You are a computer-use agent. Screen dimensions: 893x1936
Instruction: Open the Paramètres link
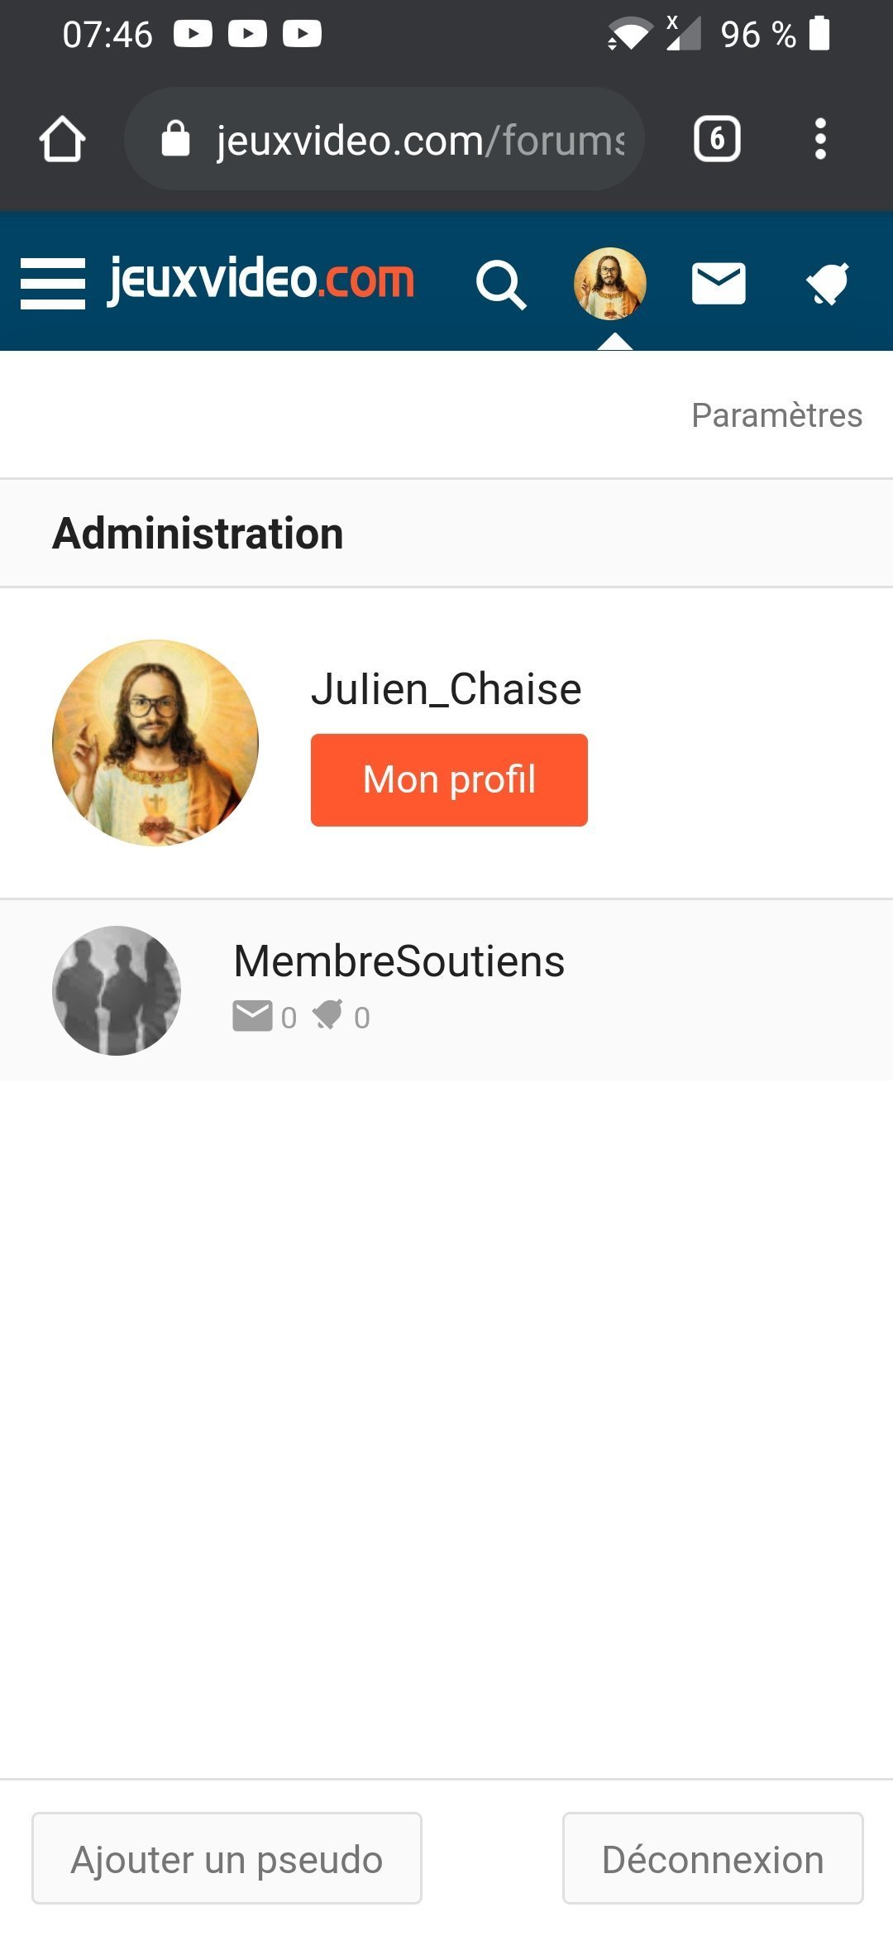click(x=776, y=415)
